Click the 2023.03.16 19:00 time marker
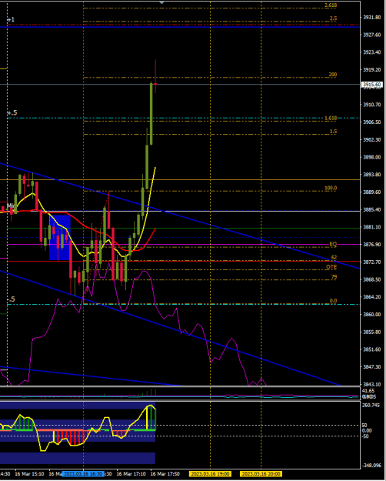 [210, 474]
